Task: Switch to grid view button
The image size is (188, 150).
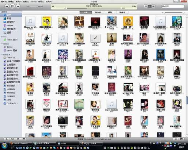Action: (150, 6)
